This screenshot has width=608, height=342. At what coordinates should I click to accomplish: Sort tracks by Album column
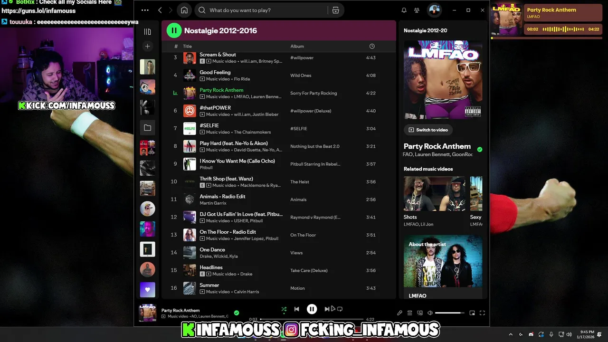(297, 46)
